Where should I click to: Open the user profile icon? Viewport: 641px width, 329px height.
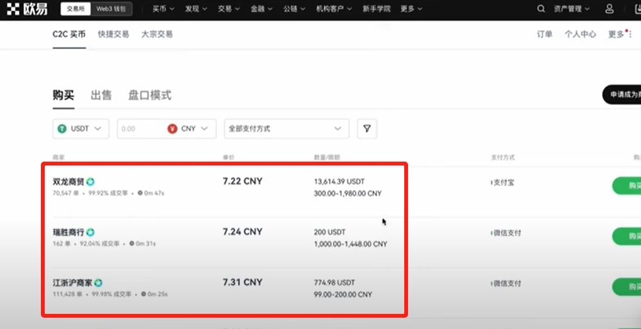[x=609, y=9]
